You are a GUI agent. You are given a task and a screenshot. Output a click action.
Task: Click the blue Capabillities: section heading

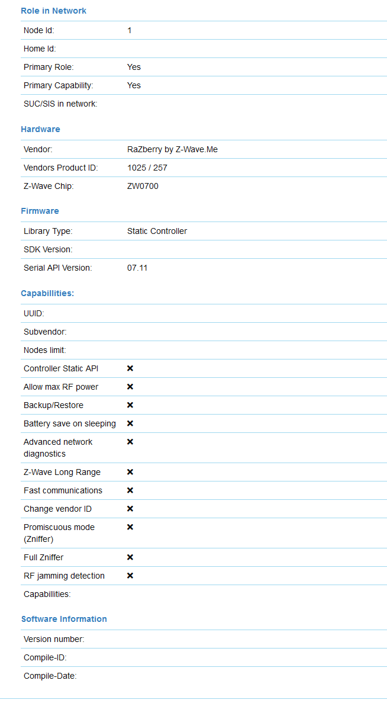pos(47,293)
